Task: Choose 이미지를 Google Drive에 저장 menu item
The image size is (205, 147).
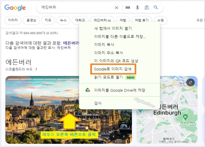Action: point(119,90)
